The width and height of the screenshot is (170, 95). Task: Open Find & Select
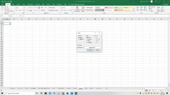pos(162,9)
